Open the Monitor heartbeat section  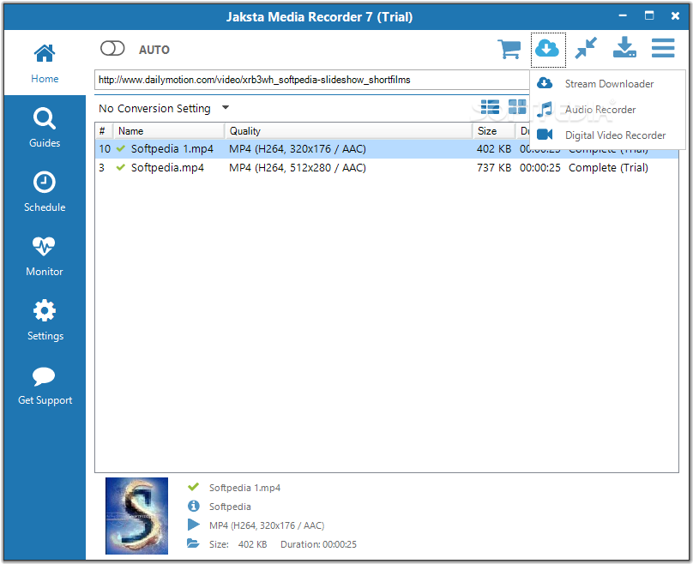pos(45,256)
